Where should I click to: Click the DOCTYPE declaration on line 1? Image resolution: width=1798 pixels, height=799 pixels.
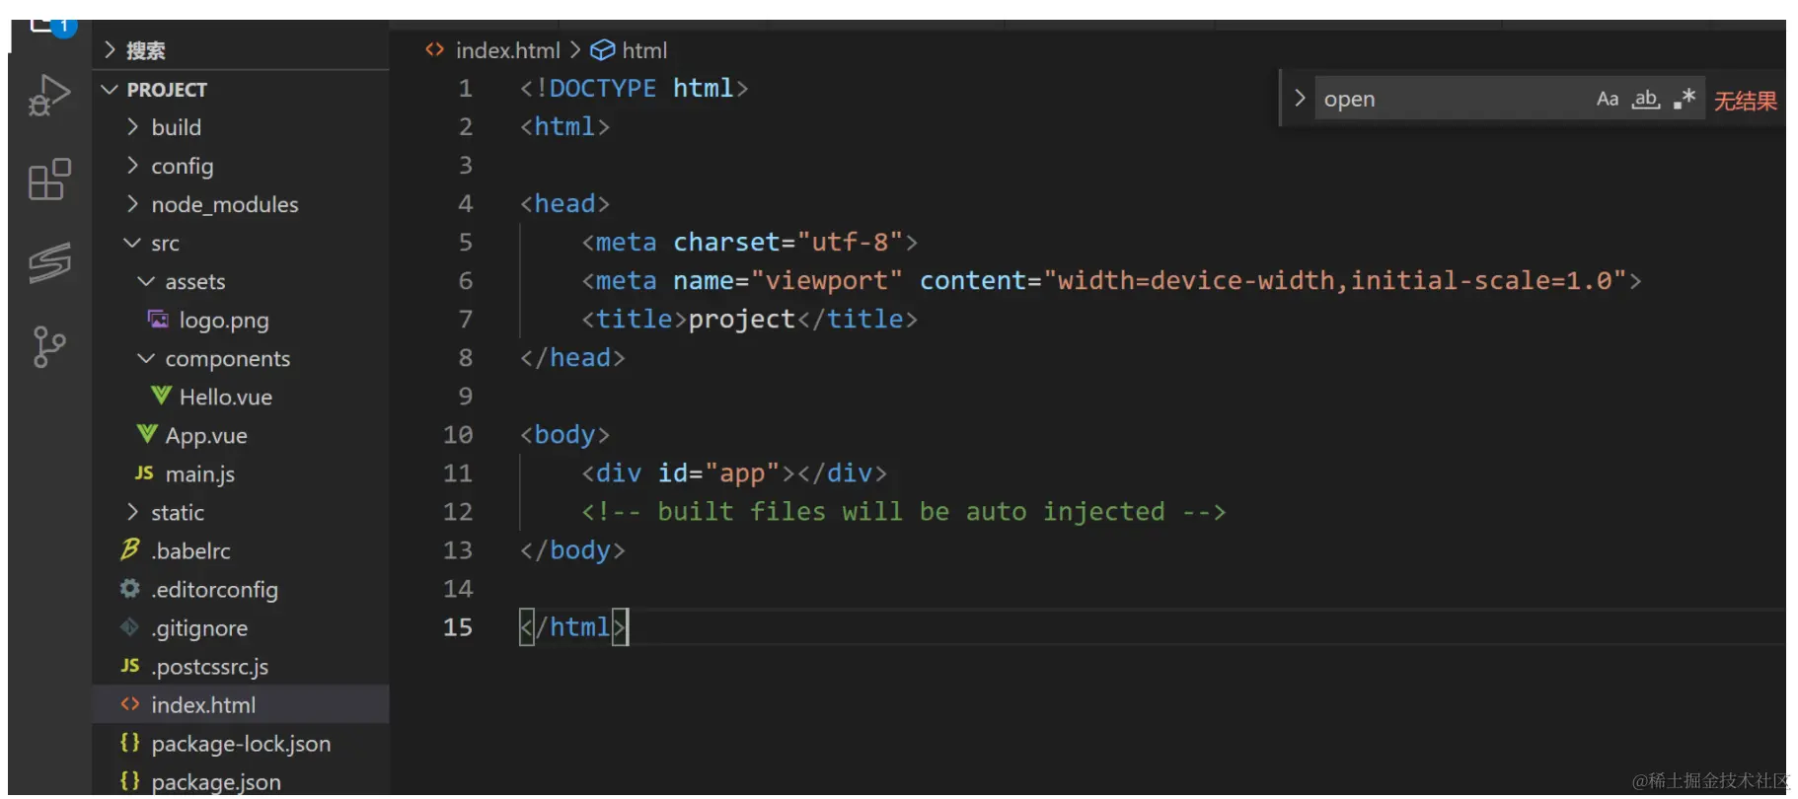(634, 88)
